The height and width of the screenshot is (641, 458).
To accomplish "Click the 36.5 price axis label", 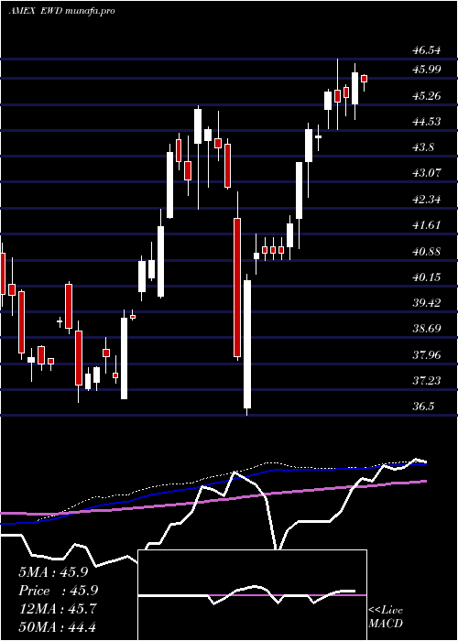I will [x=423, y=407].
